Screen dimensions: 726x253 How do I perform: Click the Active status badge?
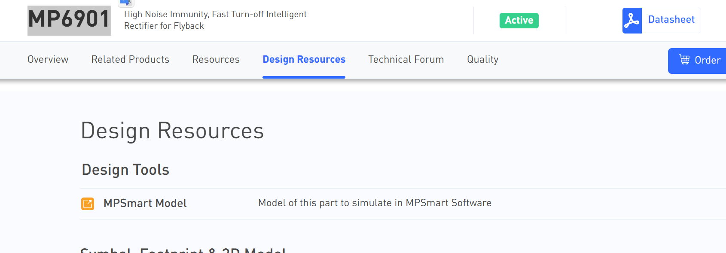tap(519, 21)
